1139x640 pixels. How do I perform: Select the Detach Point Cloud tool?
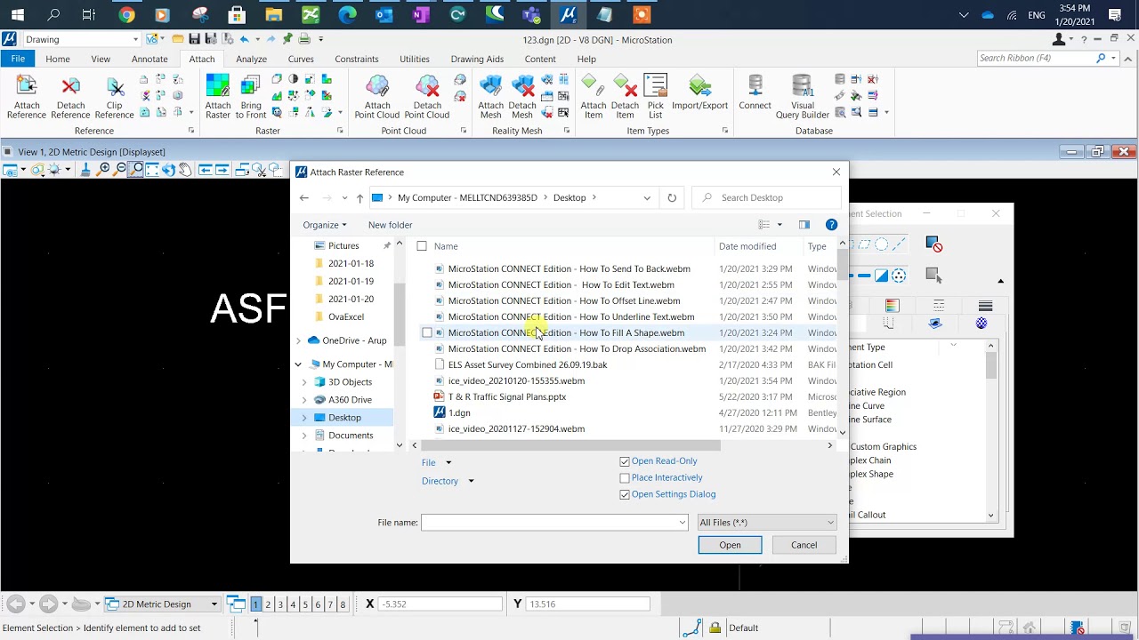427,97
